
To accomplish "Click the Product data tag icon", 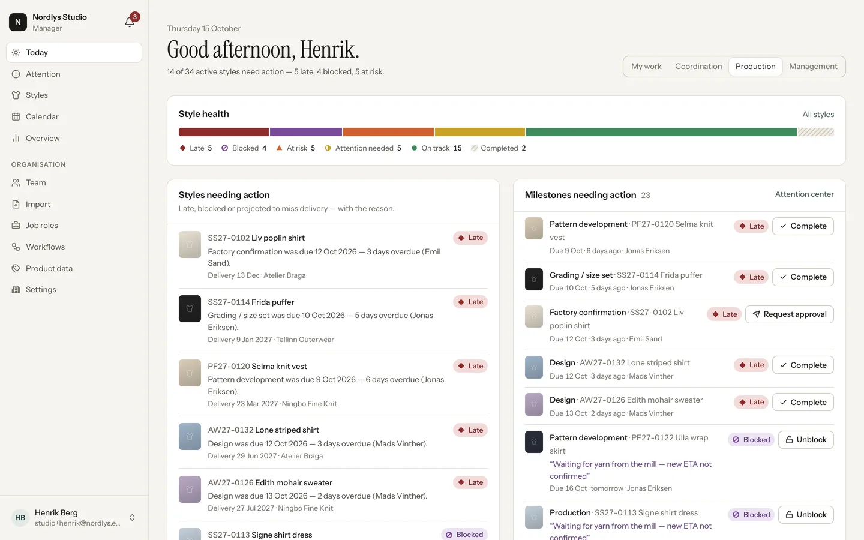I will (x=16, y=269).
